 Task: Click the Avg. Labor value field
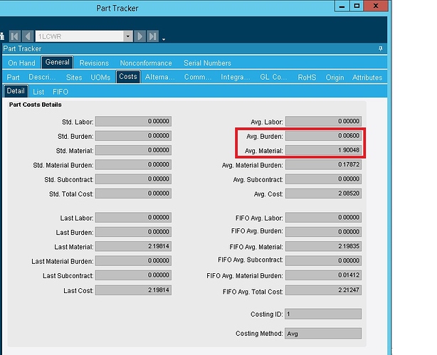click(x=324, y=121)
